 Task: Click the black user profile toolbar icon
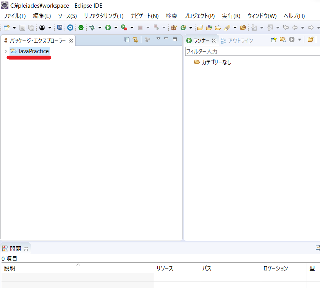pyautogui.click(x=42, y=28)
